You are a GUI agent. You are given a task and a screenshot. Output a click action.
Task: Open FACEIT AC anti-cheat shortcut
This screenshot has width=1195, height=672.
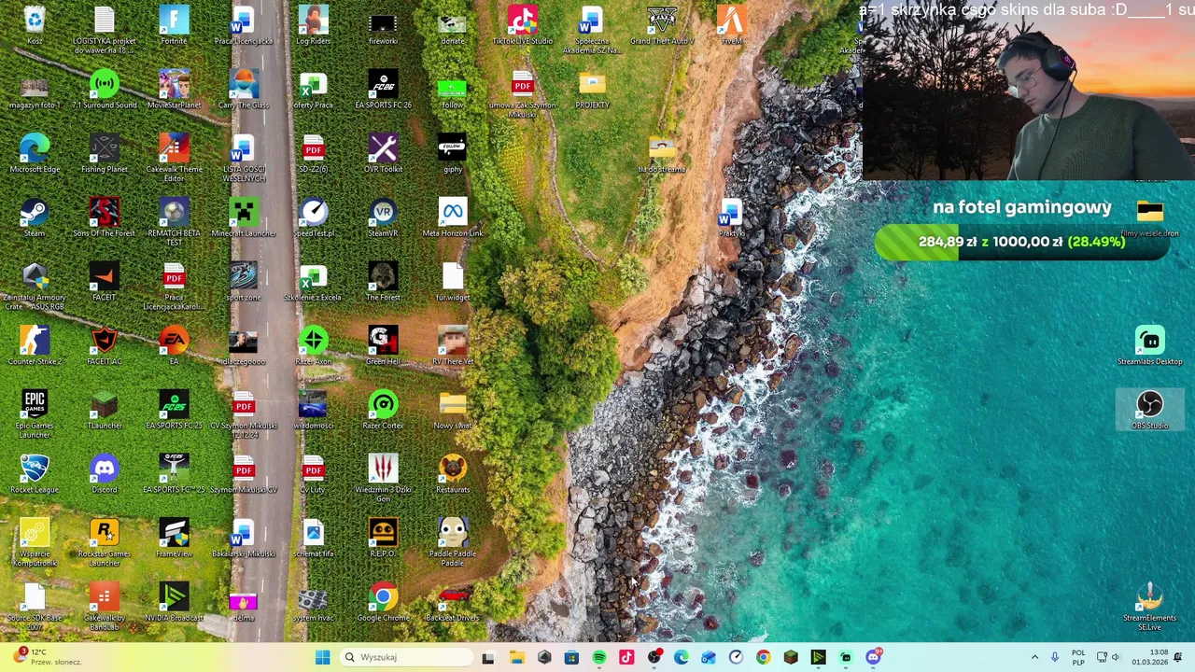(104, 346)
